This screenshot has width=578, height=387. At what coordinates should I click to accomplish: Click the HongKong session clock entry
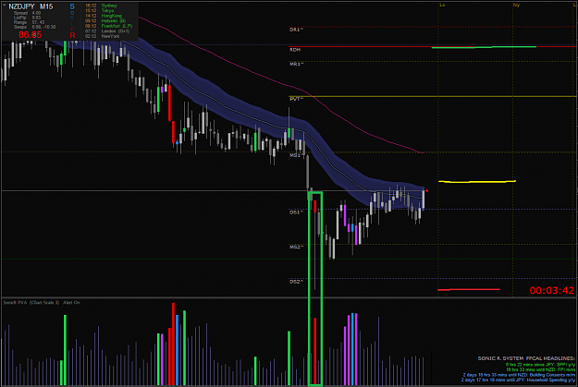pyautogui.click(x=104, y=16)
